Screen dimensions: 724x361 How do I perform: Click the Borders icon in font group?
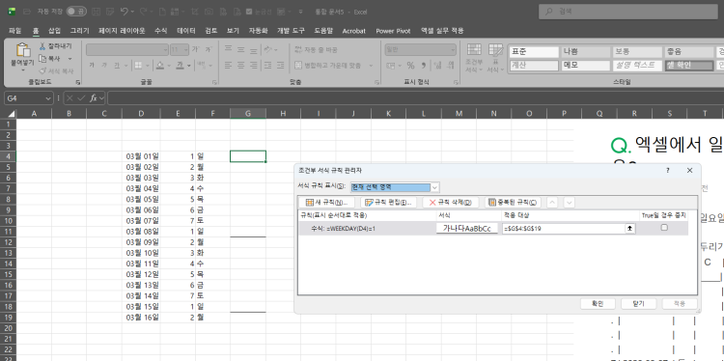(x=138, y=66)
